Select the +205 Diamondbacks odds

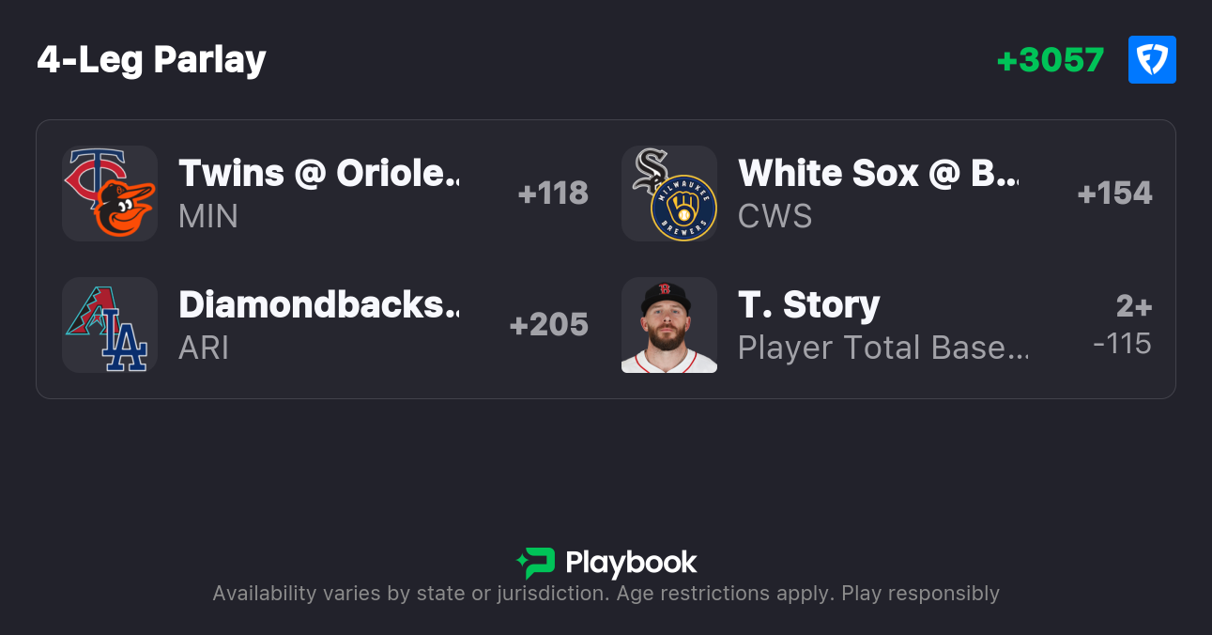(548, 325)
